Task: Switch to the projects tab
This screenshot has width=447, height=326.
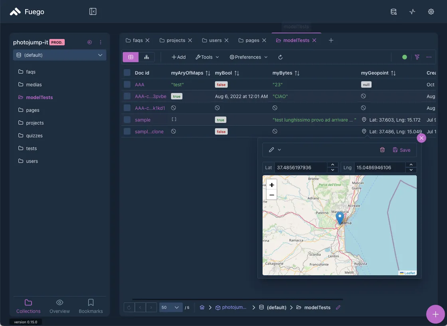Action: pos(172,40)
